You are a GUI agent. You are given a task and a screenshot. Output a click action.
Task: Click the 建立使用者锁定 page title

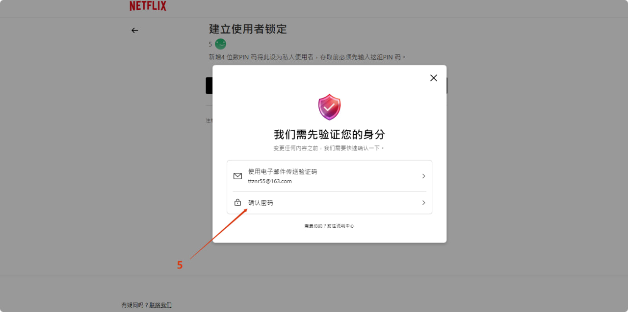click(x=248, y=29)
